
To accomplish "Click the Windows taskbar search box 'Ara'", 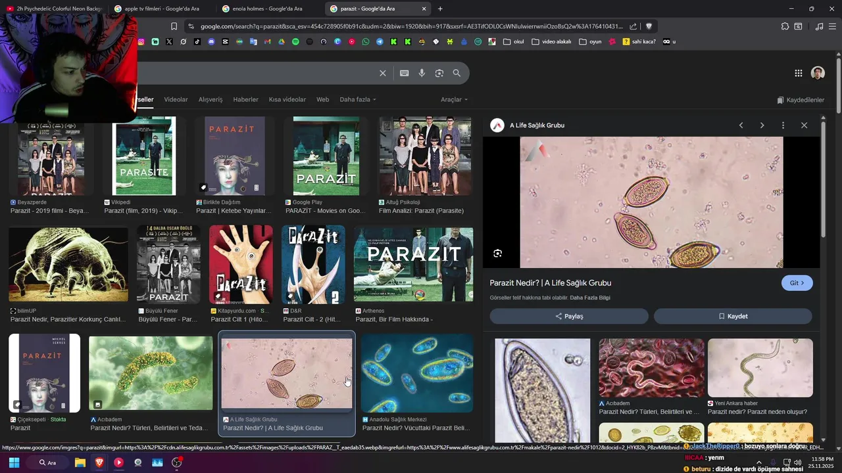I will pos(47,462).
